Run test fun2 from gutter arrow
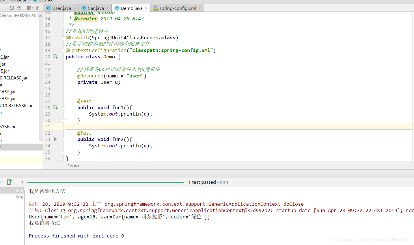This screenshot has width=414, height=245. pos(55,139)
